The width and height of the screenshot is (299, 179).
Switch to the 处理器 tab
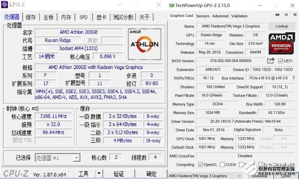point(12,17)
